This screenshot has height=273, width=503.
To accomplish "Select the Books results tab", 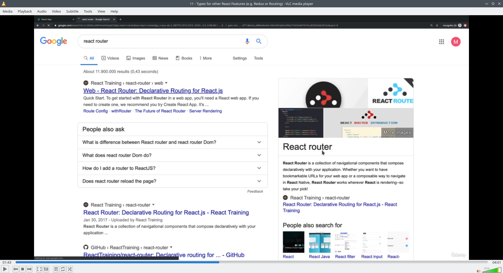I will (184, 58).
